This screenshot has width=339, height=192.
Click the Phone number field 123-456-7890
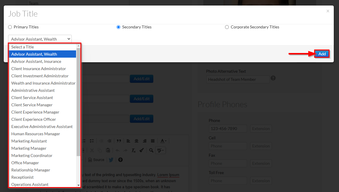tap(228, 129)
